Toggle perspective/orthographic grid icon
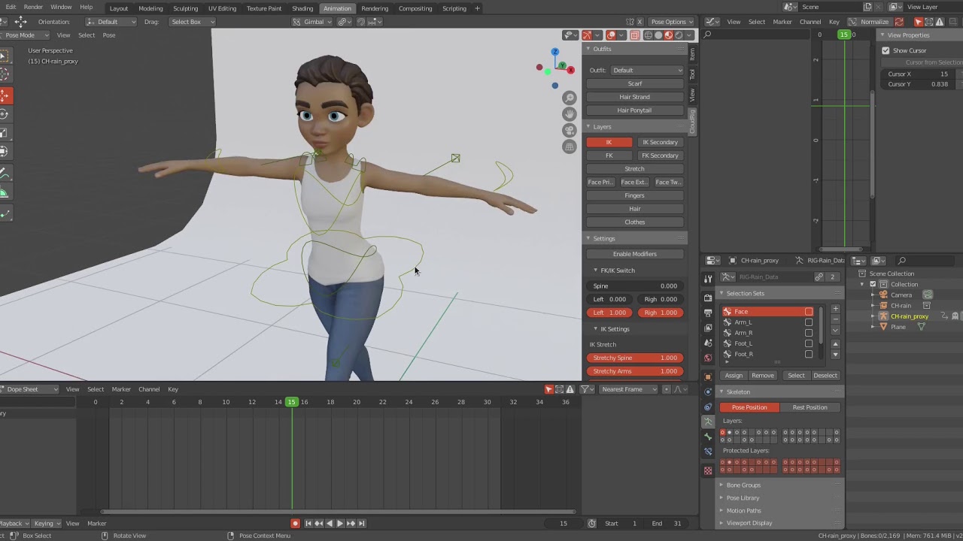The width and height of the screenshot is (963, 541). [570, 147]
